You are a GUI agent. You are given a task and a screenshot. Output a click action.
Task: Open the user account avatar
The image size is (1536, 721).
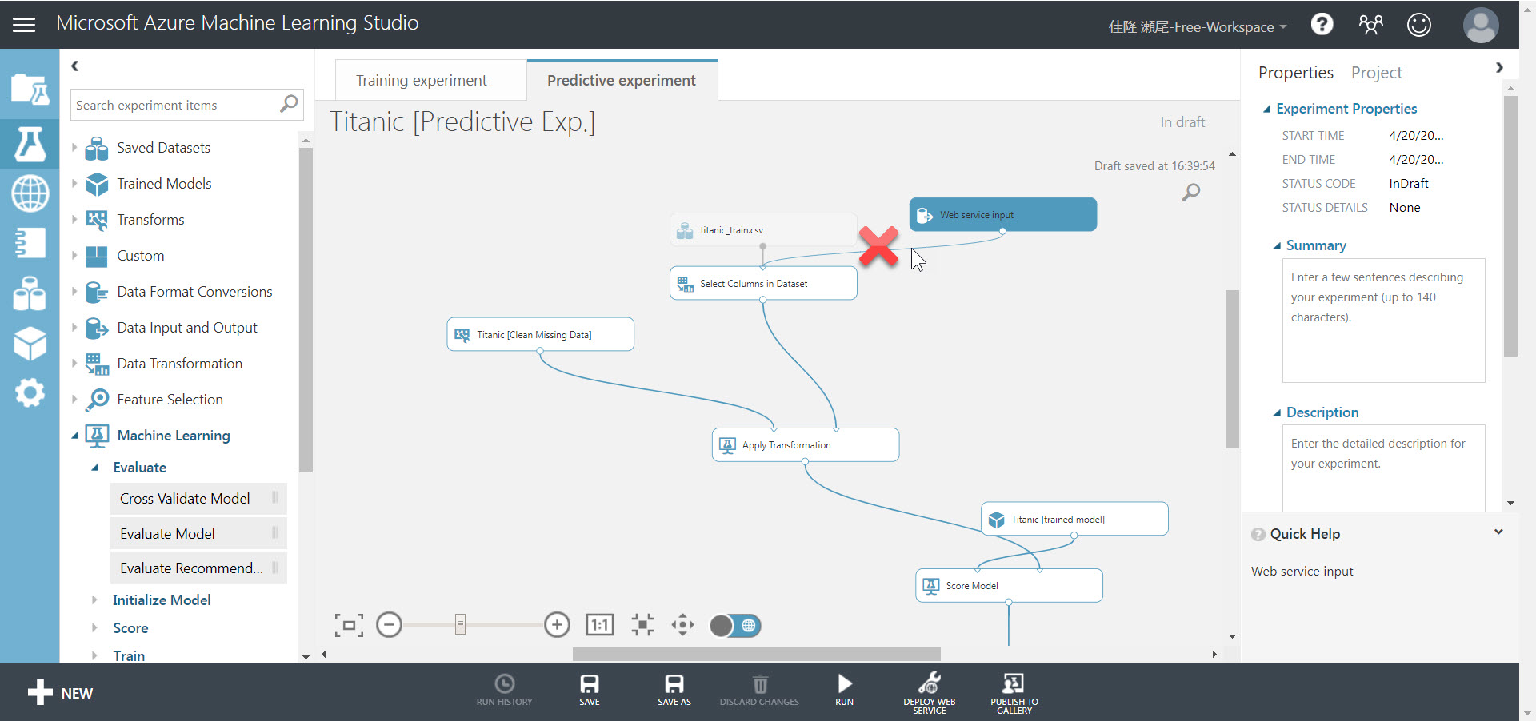(x=1481, y=25)
